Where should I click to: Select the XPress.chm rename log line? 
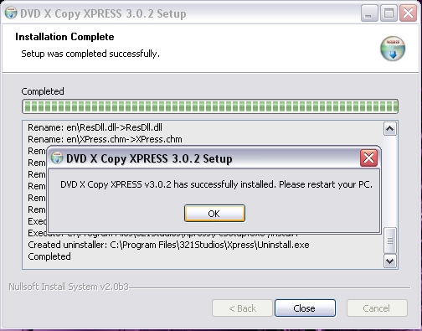[105, 139]
